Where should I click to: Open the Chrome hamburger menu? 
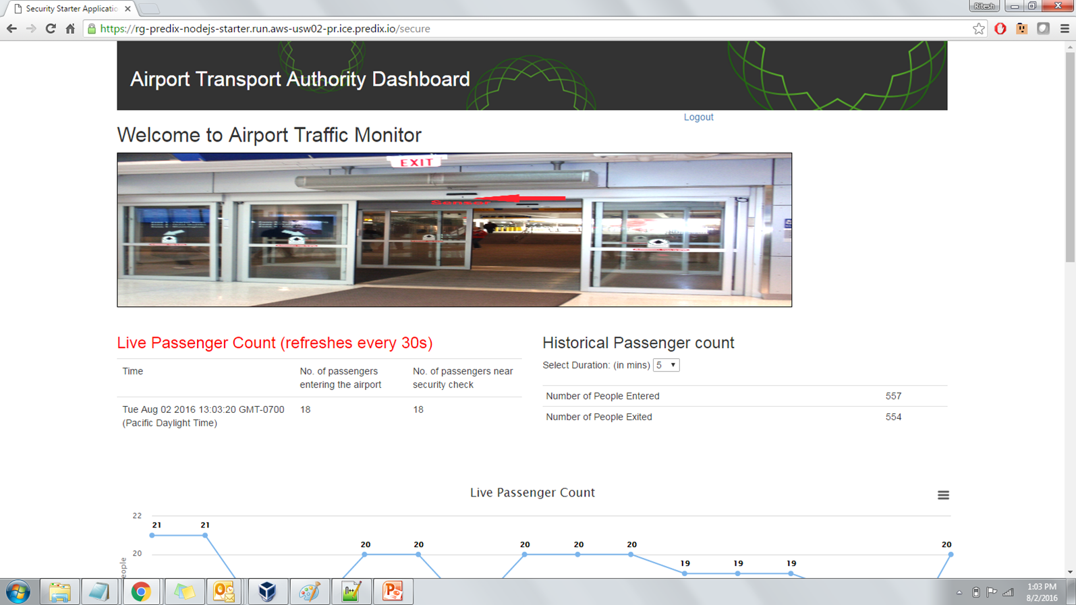click(1065, 29)
